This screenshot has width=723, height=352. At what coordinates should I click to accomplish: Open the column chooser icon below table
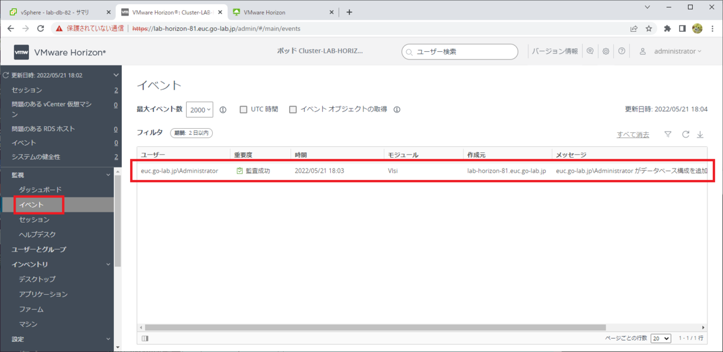coord(145,338)
